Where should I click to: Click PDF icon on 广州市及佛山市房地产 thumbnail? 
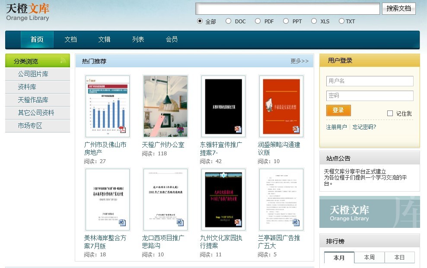123,129
